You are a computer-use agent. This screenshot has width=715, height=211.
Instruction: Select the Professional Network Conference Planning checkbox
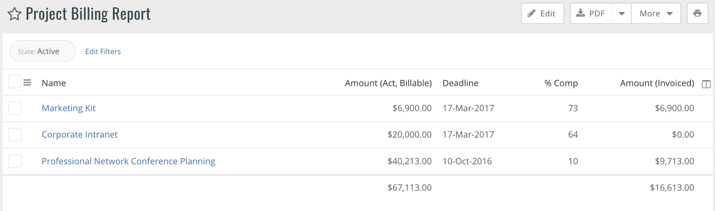(x=15, y=161)
